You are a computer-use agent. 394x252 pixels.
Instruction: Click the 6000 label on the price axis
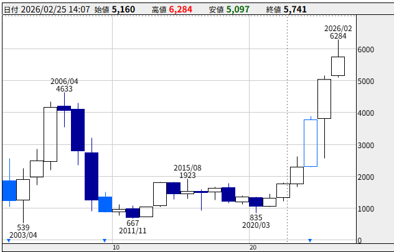pos(365,50)
